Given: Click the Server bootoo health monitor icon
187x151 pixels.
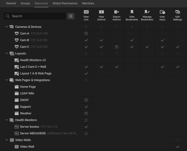Looking at the screenshot, I should 17,127.
